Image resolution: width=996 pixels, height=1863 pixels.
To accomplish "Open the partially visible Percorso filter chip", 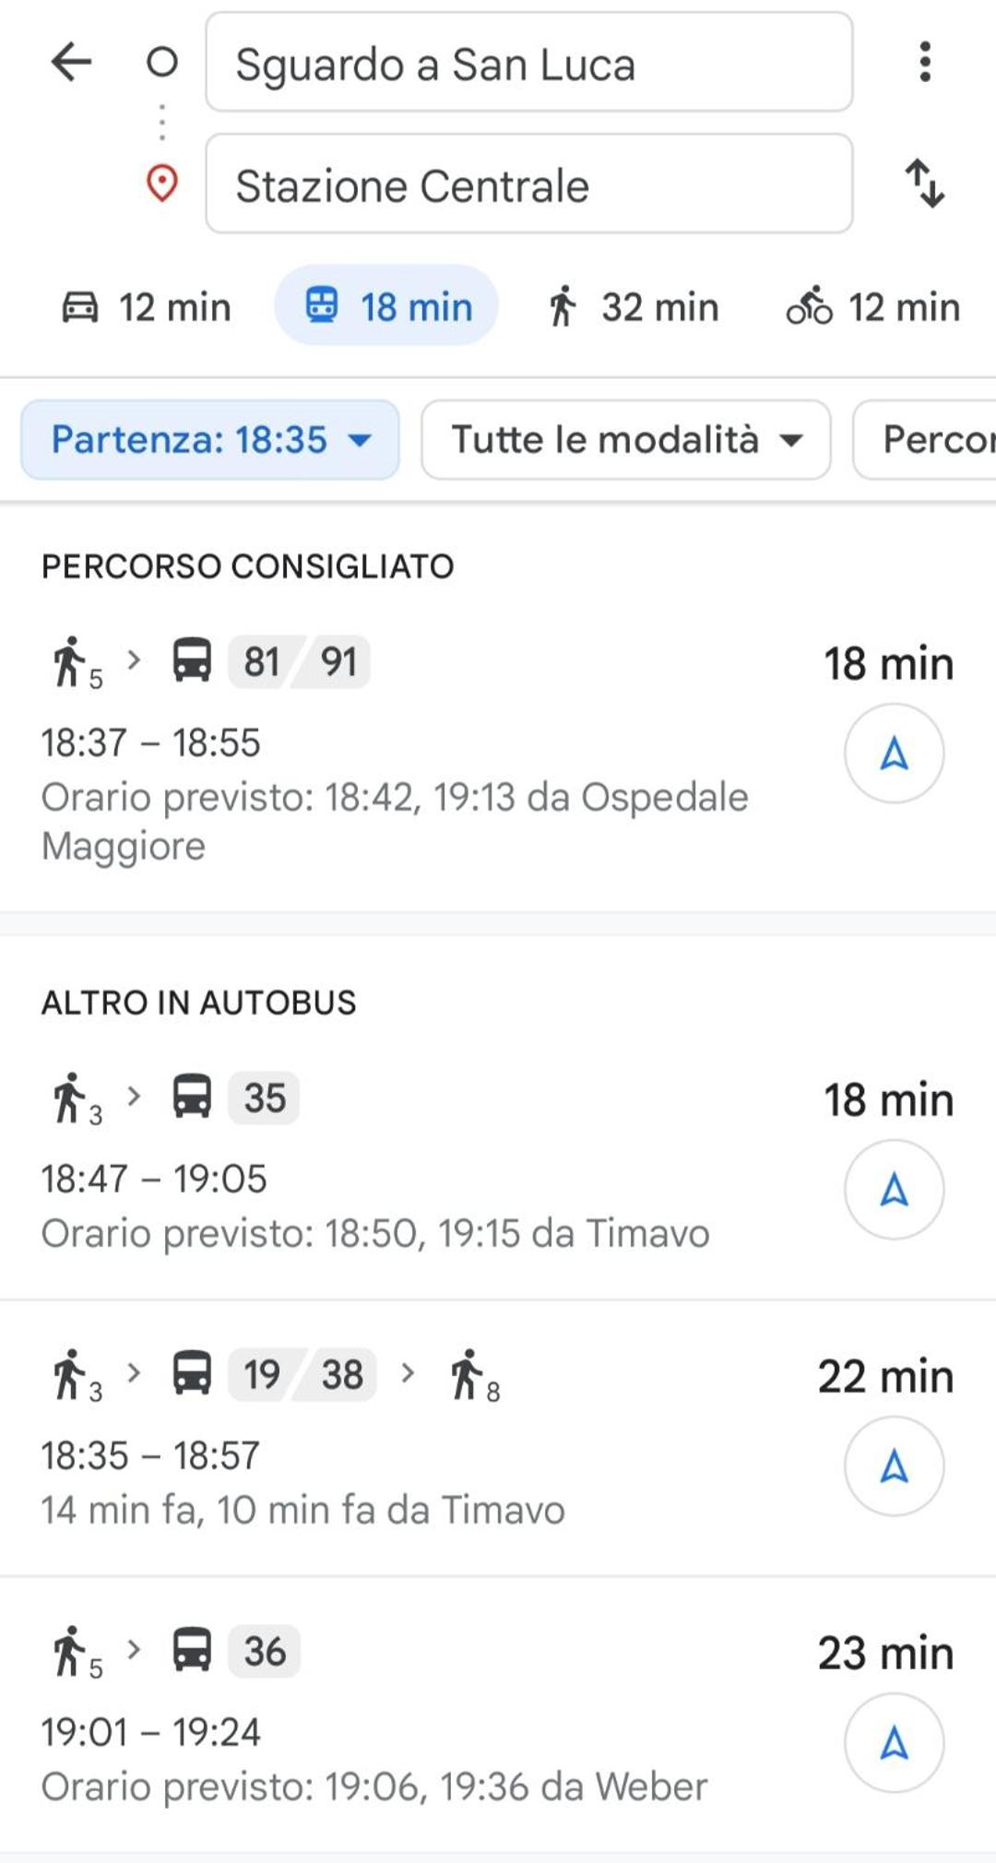I will (925, 440).
